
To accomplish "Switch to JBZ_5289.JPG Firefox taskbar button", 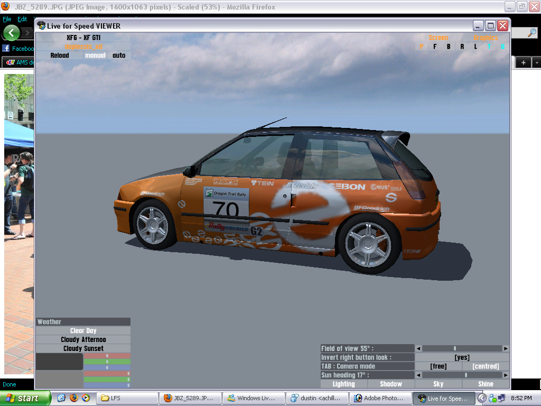I will (x=190, y=398).
